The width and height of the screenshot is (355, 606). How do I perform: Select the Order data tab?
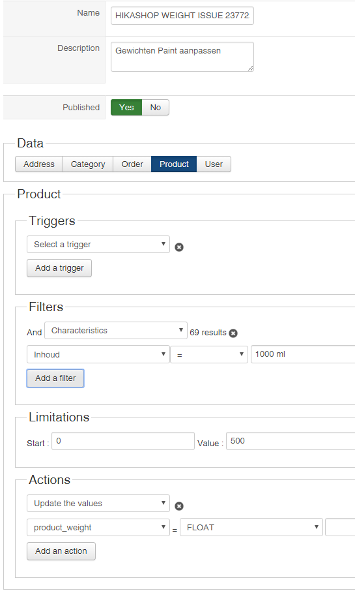click(x=132, y=164)
